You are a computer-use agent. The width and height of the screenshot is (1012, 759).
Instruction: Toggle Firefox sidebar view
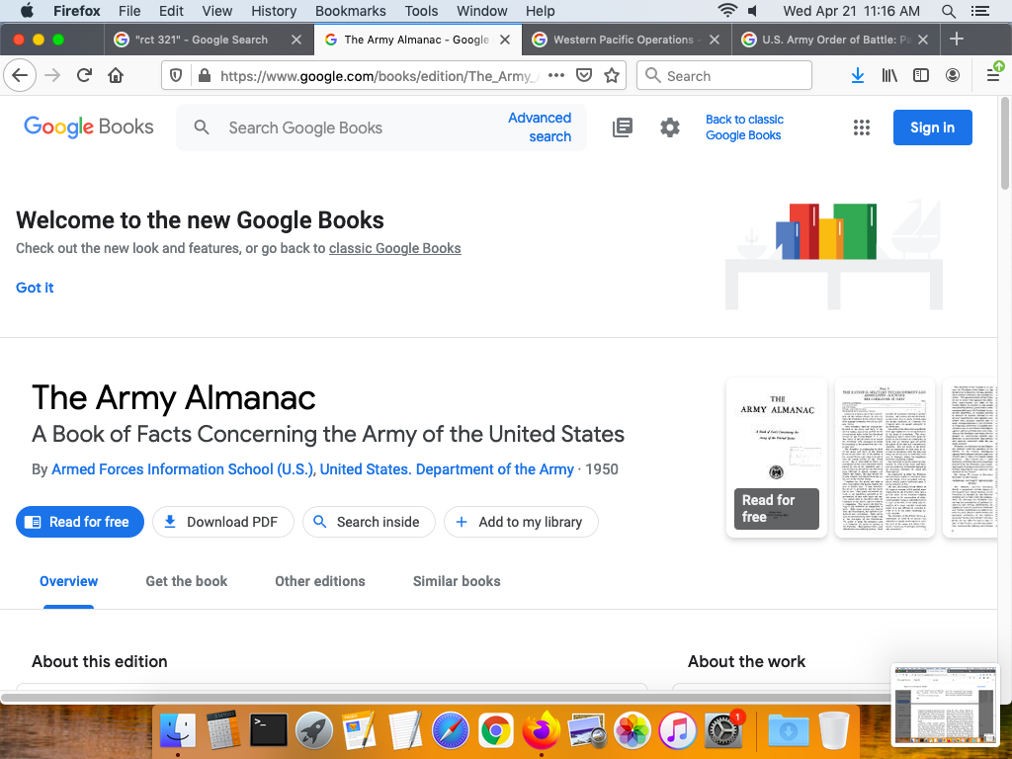[920, 76]
